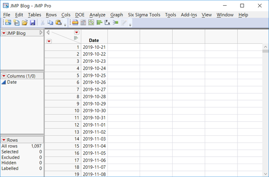269x177 pixels.
Task: Click the New Script toolbar icon
Action: click(x=16, y=22)
